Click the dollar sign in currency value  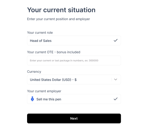(x=76, y=80)
